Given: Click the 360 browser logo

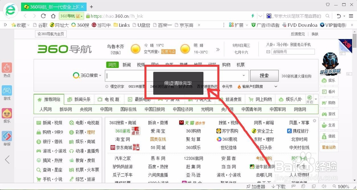Looking at the screenshot, I should (x=10, y=10).
